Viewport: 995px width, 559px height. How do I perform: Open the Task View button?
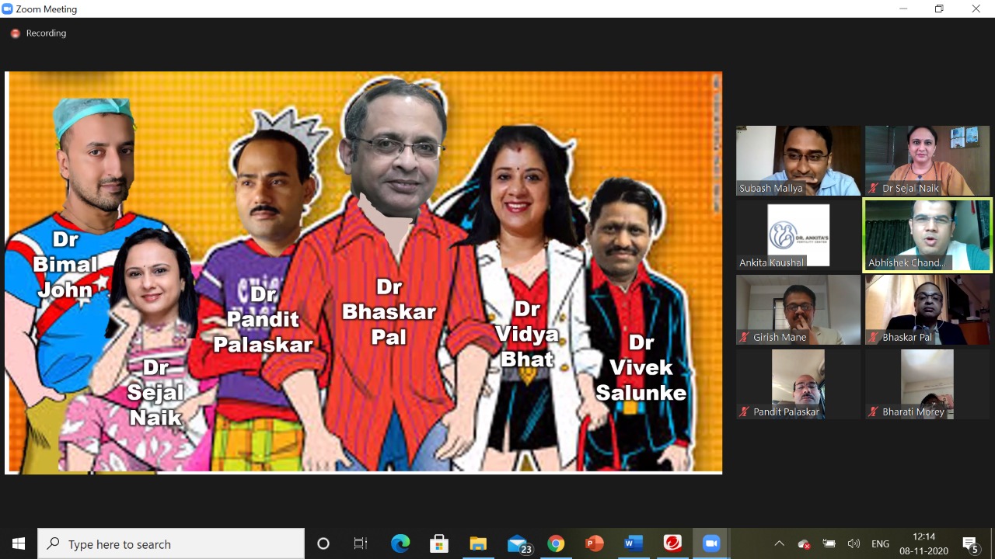pyautogui.click(x=361, y=543)
